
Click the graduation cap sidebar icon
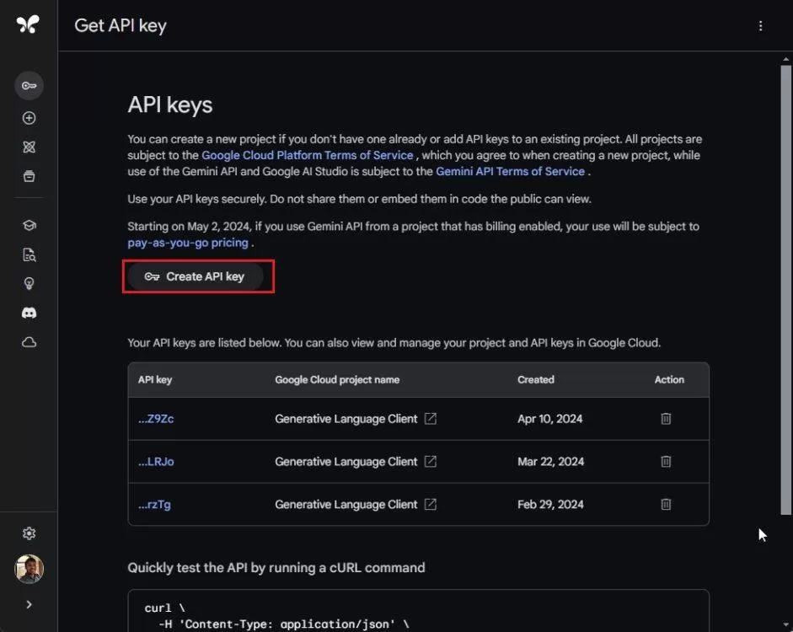tap(29, 226)
